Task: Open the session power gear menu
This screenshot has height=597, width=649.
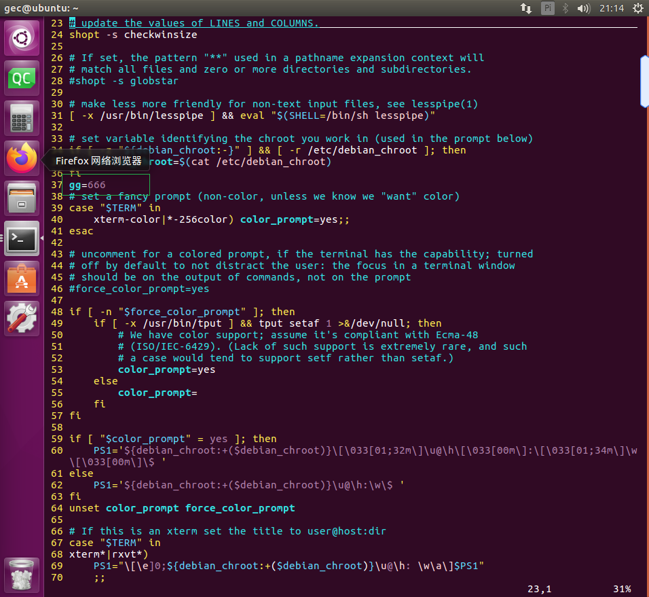Action: point(638,8)
